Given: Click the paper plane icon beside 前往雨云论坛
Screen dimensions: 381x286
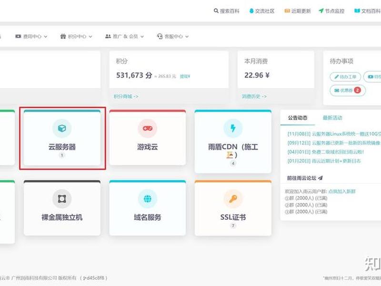Looking at the screenshot, I should (x=321, y=178).
